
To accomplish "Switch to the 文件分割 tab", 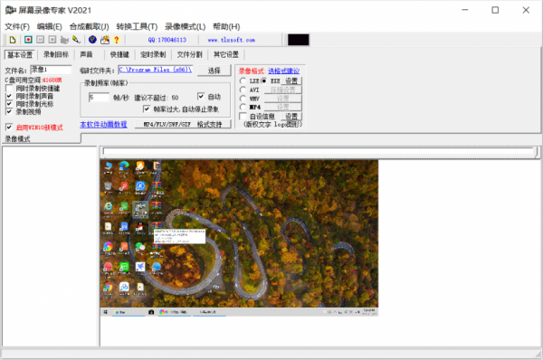I will (x=189, y=54).
